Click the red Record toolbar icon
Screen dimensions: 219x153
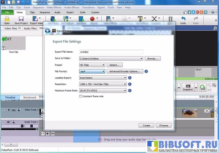tap(92, 19)
